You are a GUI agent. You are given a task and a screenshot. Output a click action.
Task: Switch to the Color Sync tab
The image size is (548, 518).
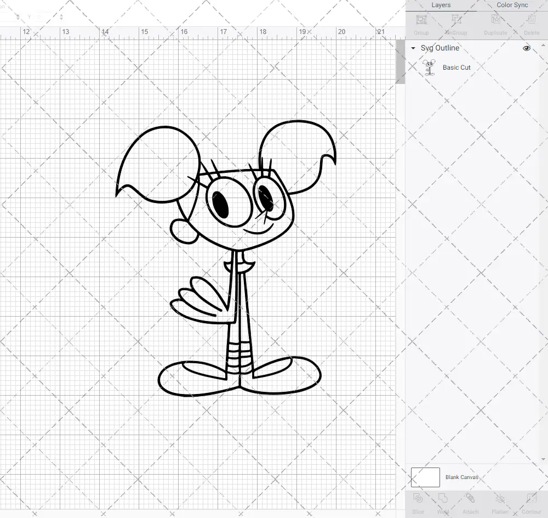coord(512,5)
